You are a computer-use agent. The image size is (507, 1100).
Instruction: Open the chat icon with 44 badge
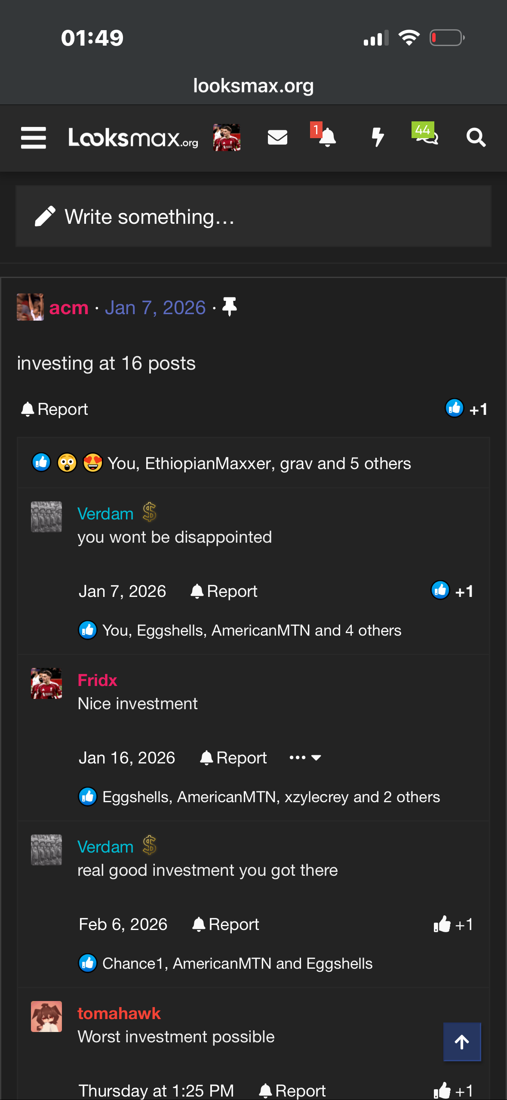(x=426, y=134)
